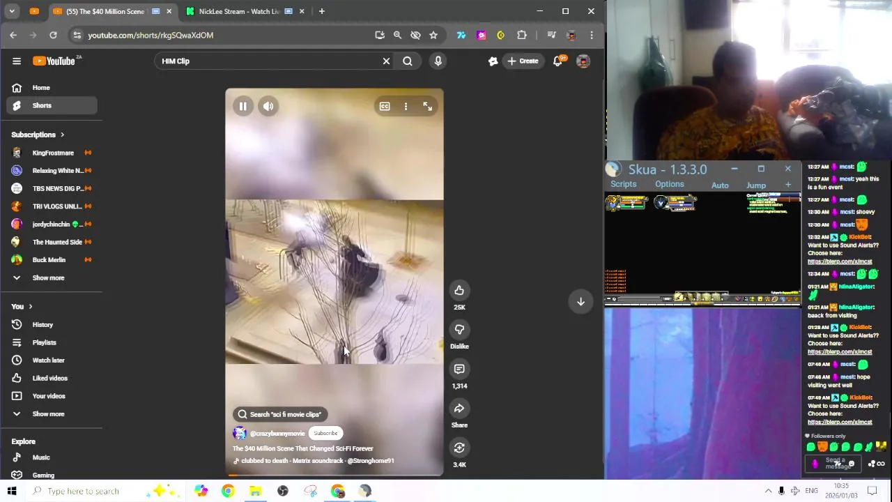Open the clubbed to death soundtrack link
Viewport: 892px width, 502px height.
click(x=318, y=461)
